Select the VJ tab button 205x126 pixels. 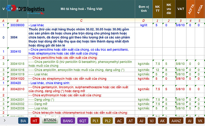(x=151, y=121)
